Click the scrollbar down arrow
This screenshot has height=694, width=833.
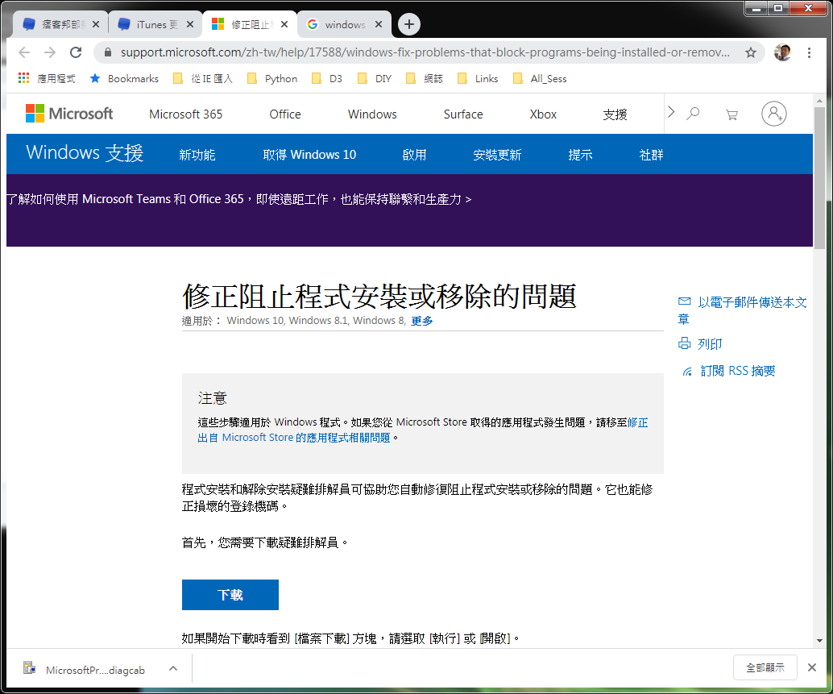tap(819, 641)
